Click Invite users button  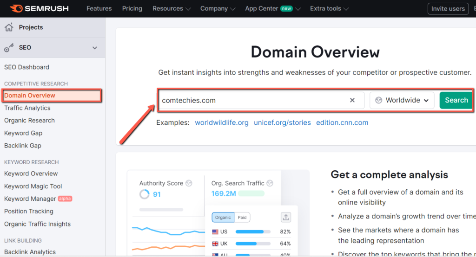click(448, 9)
